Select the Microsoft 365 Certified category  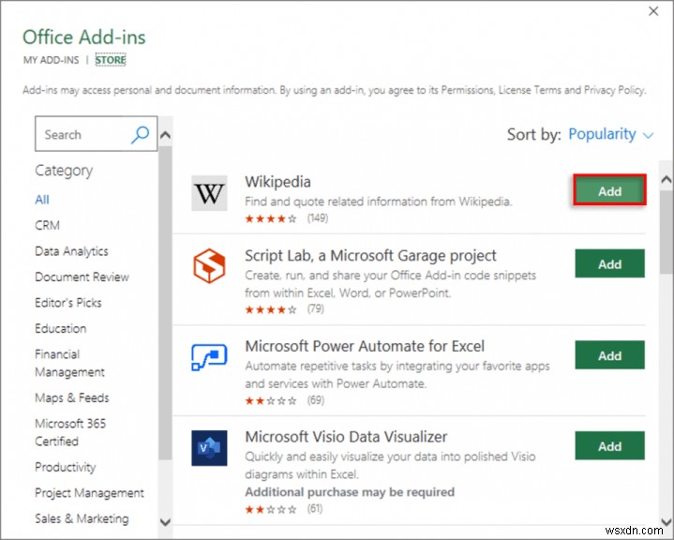[70, 432]
